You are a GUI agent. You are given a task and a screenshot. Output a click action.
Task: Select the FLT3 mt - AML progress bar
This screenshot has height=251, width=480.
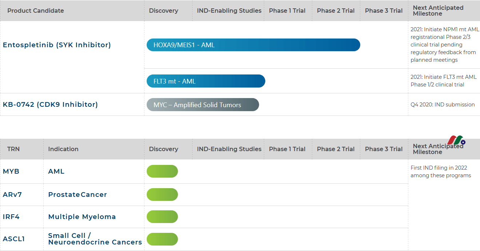coord(206,81)
